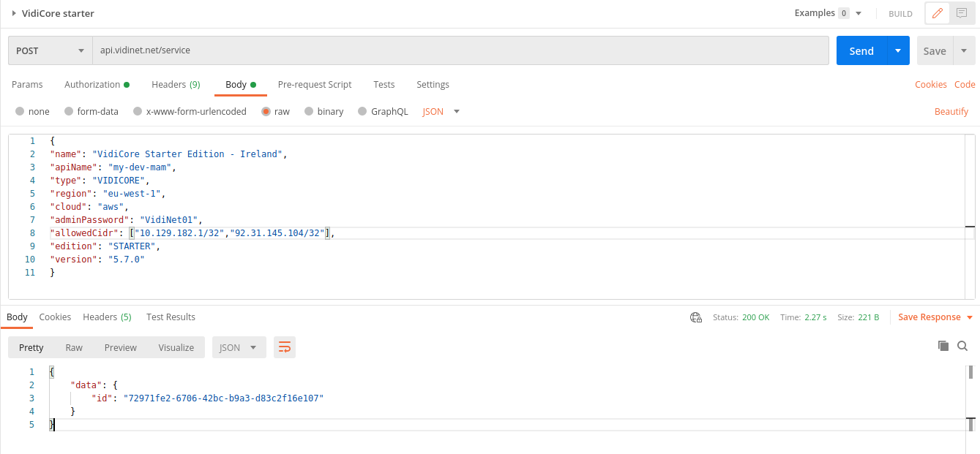Click the Beautify link
This screenshot has width=980, height=454.
click(x=951, y=112)
